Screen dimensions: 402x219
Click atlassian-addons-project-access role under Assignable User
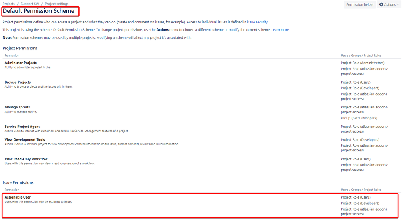click(364, 212)
